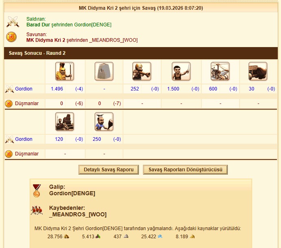Click the winner medal icon
The image size is (281, 248).
[x=37, y=191]
